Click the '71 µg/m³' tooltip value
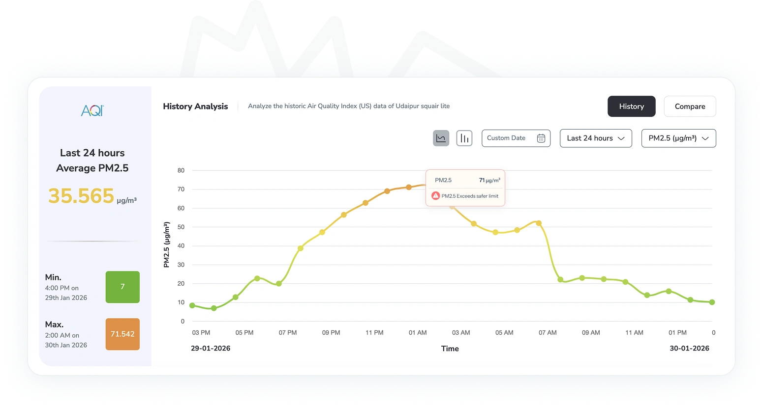Image resolution: width=763 pixels, height=406 pixels. pos(489,180)
